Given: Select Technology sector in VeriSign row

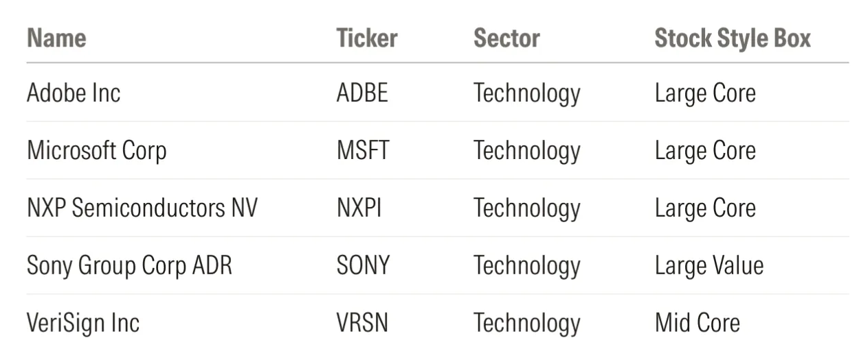Looking at the screenshot, I should click(526, 323).
